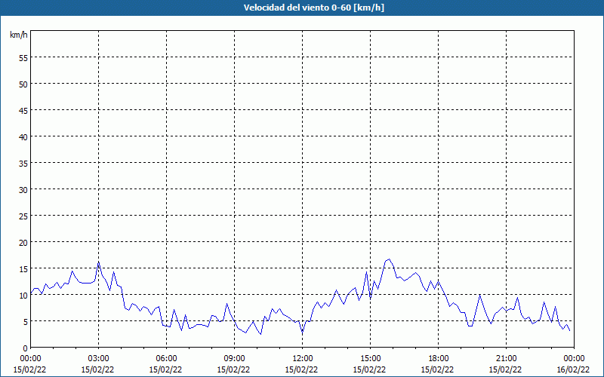Click the 09:00 time axis label
The image size is (604, 377).
click(234, 359)
